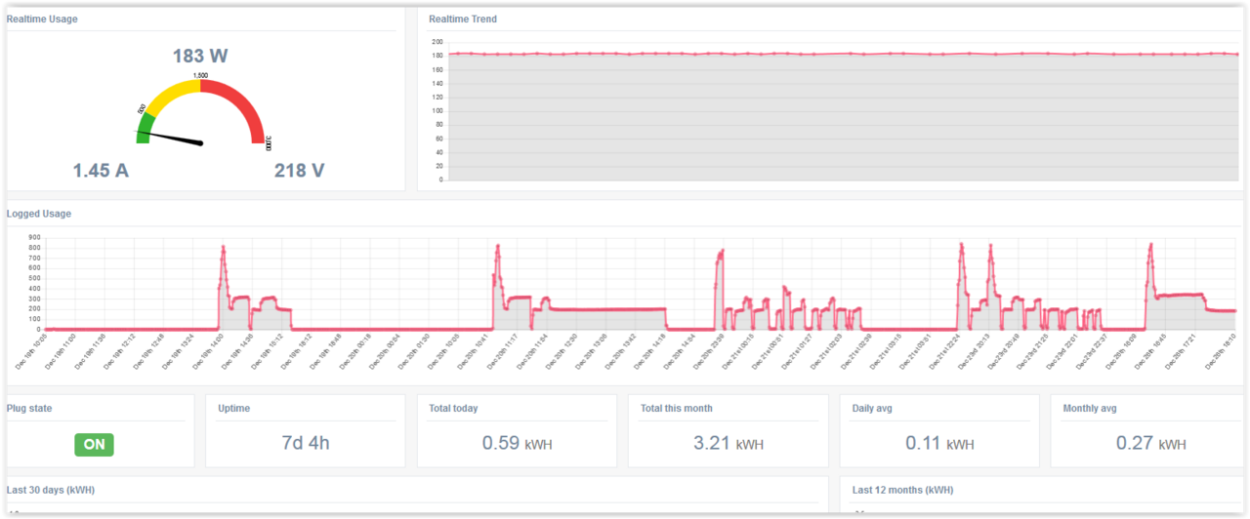Select the 0.11 kWH daily average value
The image size is (1250, 519).
[x=939, y=443]
